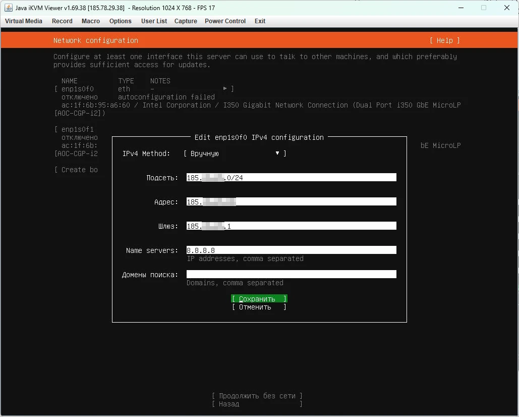Open the Virtual Media menu
Screen dimensions: 519x417
pyautogui.click(x=23, y=21)
